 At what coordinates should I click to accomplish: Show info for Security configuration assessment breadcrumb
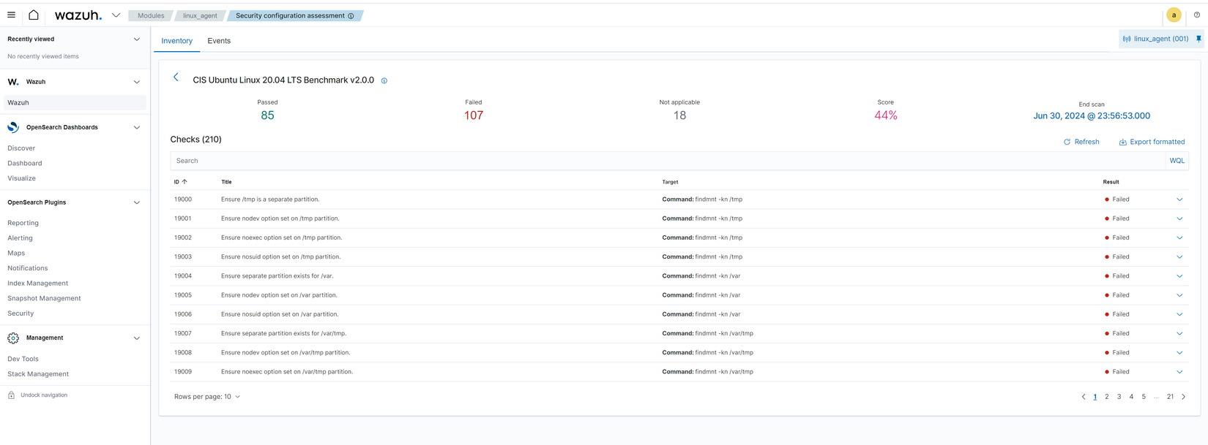point(351,16)
